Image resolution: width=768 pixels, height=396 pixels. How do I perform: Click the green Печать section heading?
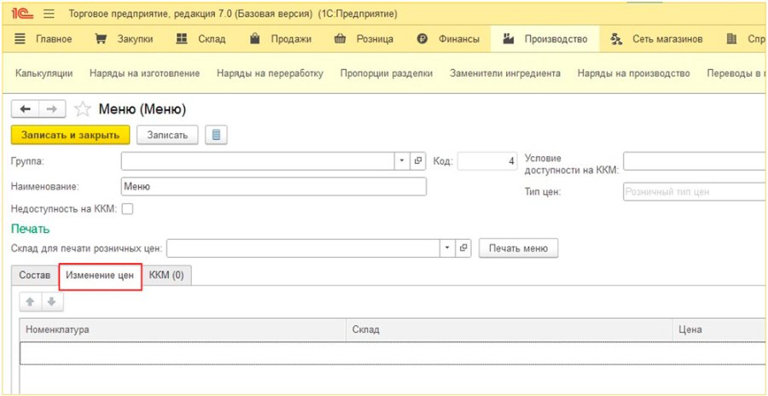click(30, 229)
